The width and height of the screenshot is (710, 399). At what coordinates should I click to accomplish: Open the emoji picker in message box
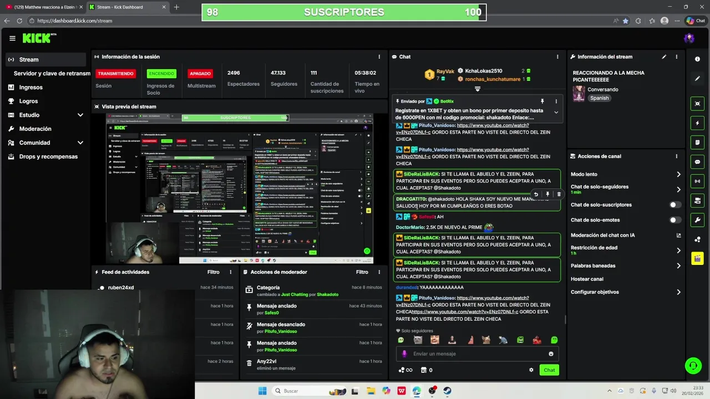click(551, 354)
